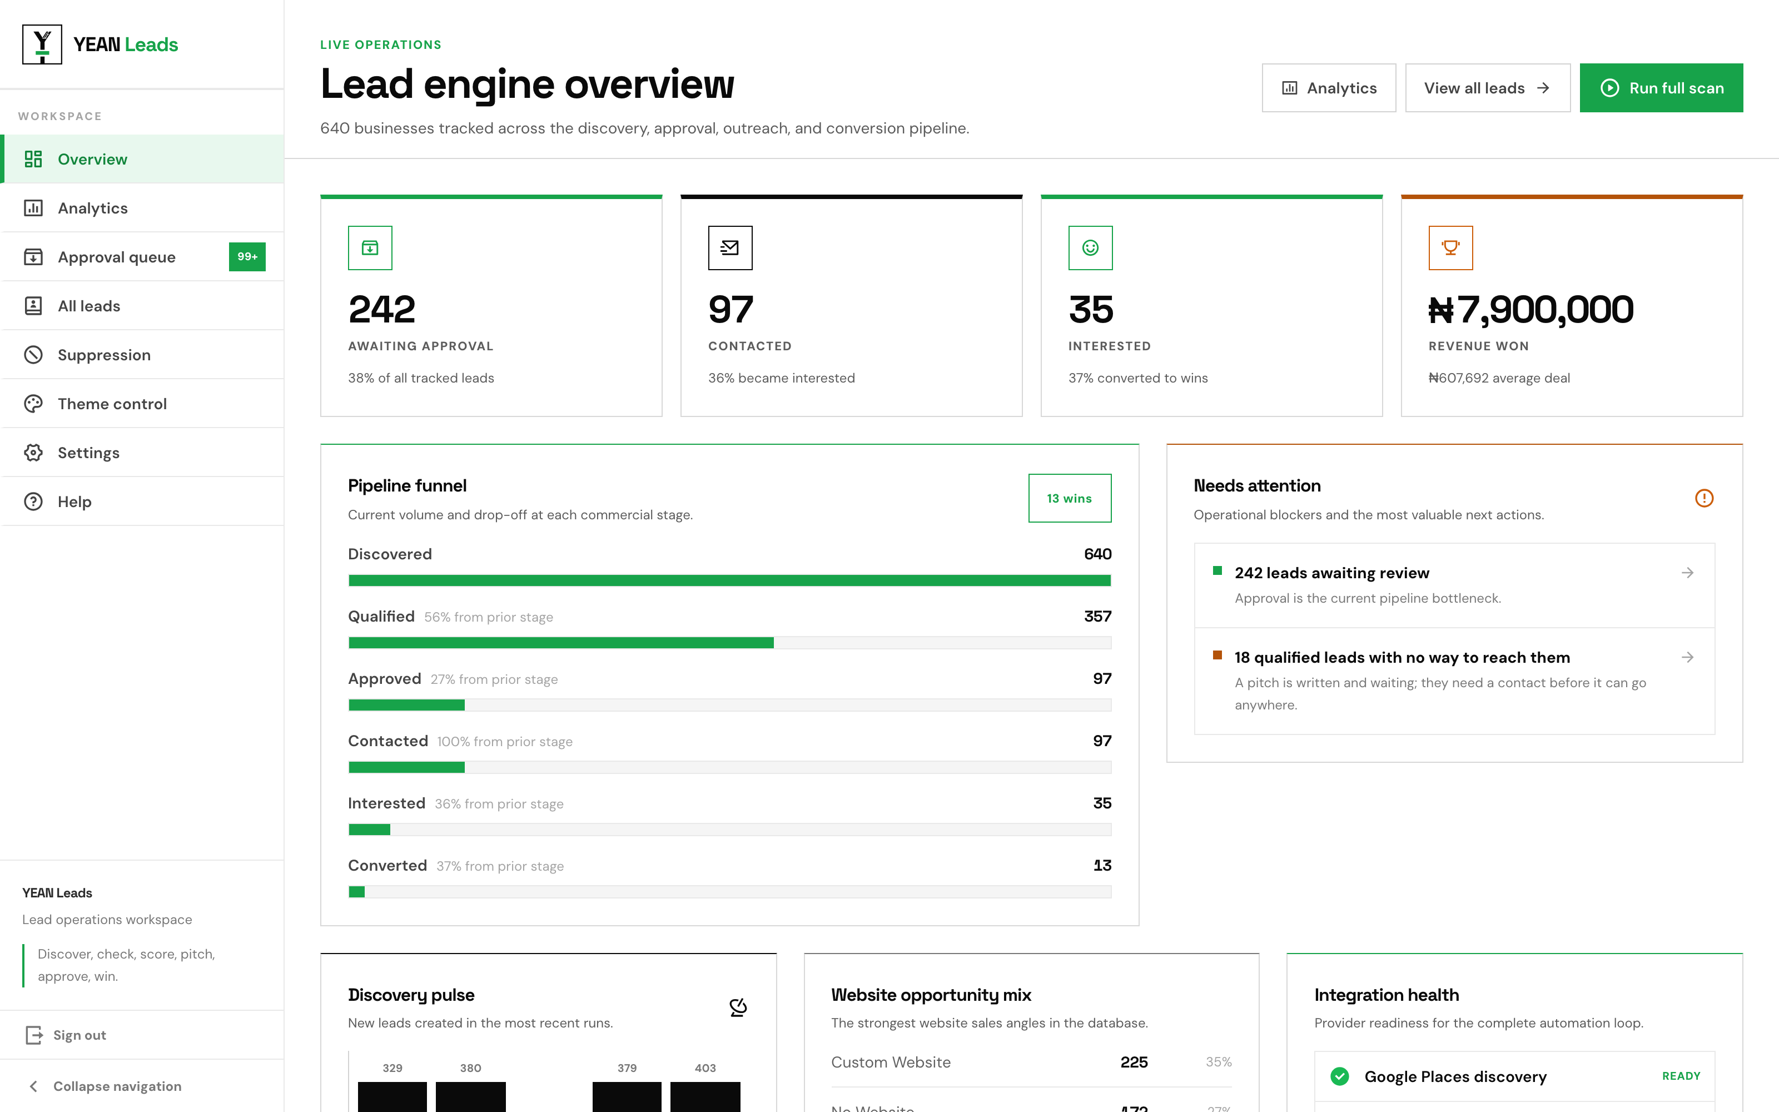Open Suppression in the sidebar
Image resolution: width=1779 pixels, height=1112 pixels.
click(x=143, y=355)
